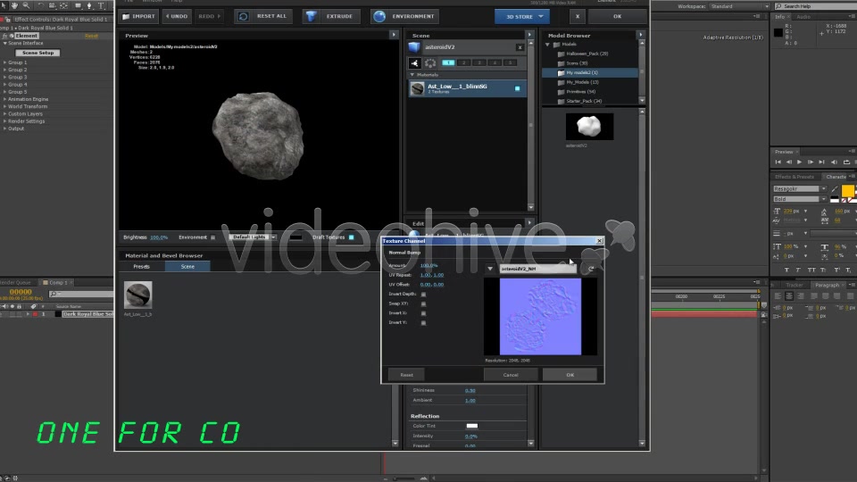857x482 pixels.
Task: Toggle the Environment checkbox under preview
Action: (x=212, y=237)
